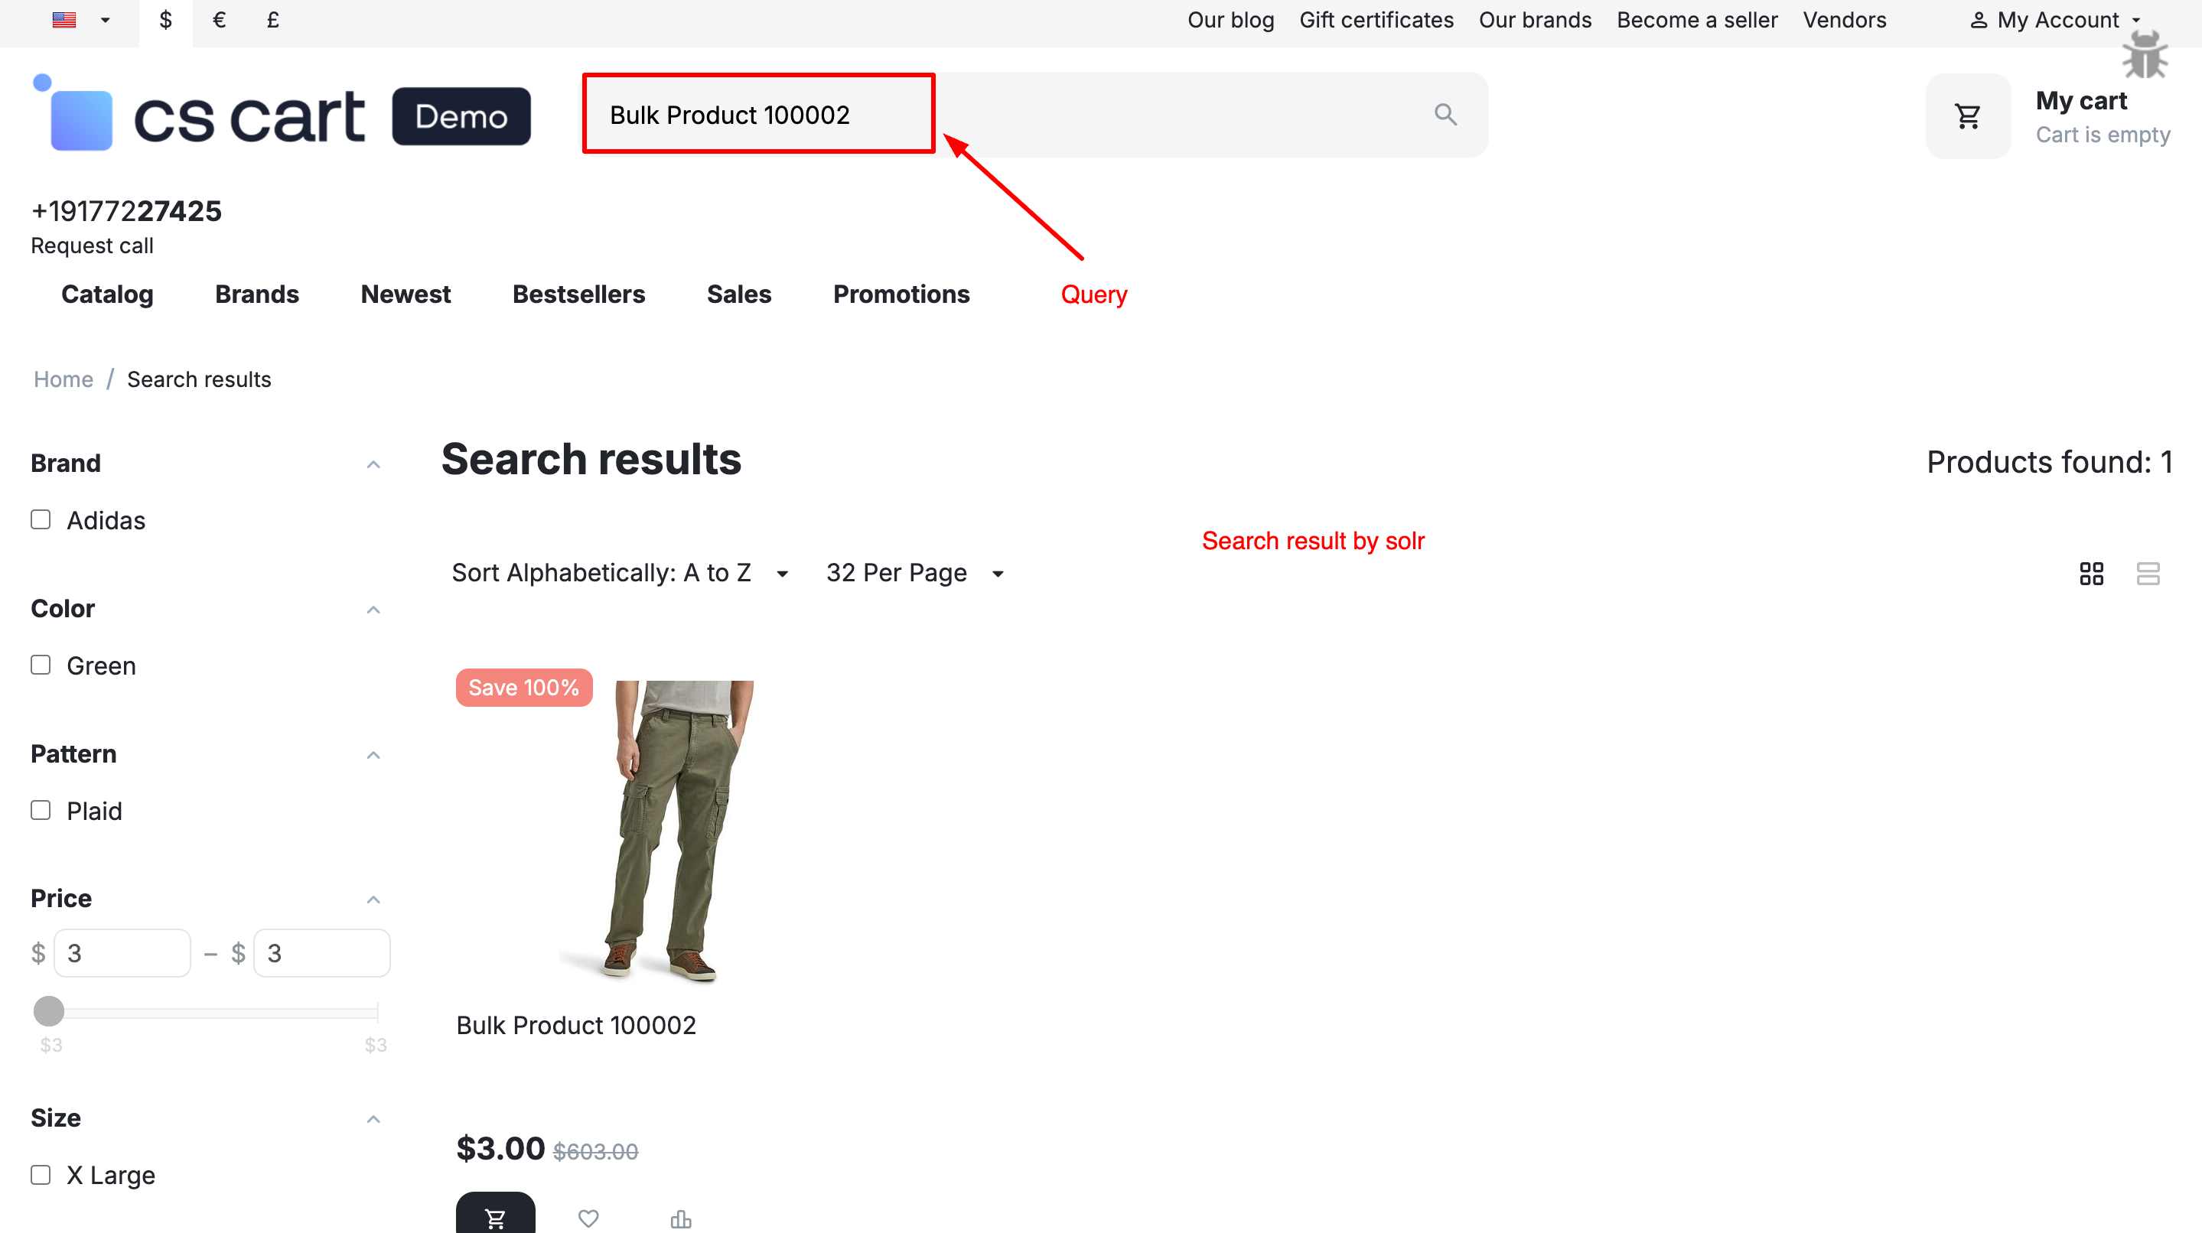Click the add-to-cart button icon
The width and height of the screenshot is (2202, 1233).
click(495, 1216)
